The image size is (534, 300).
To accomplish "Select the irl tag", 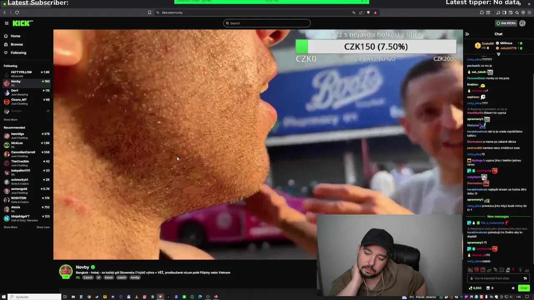I will tap(99, 277).
